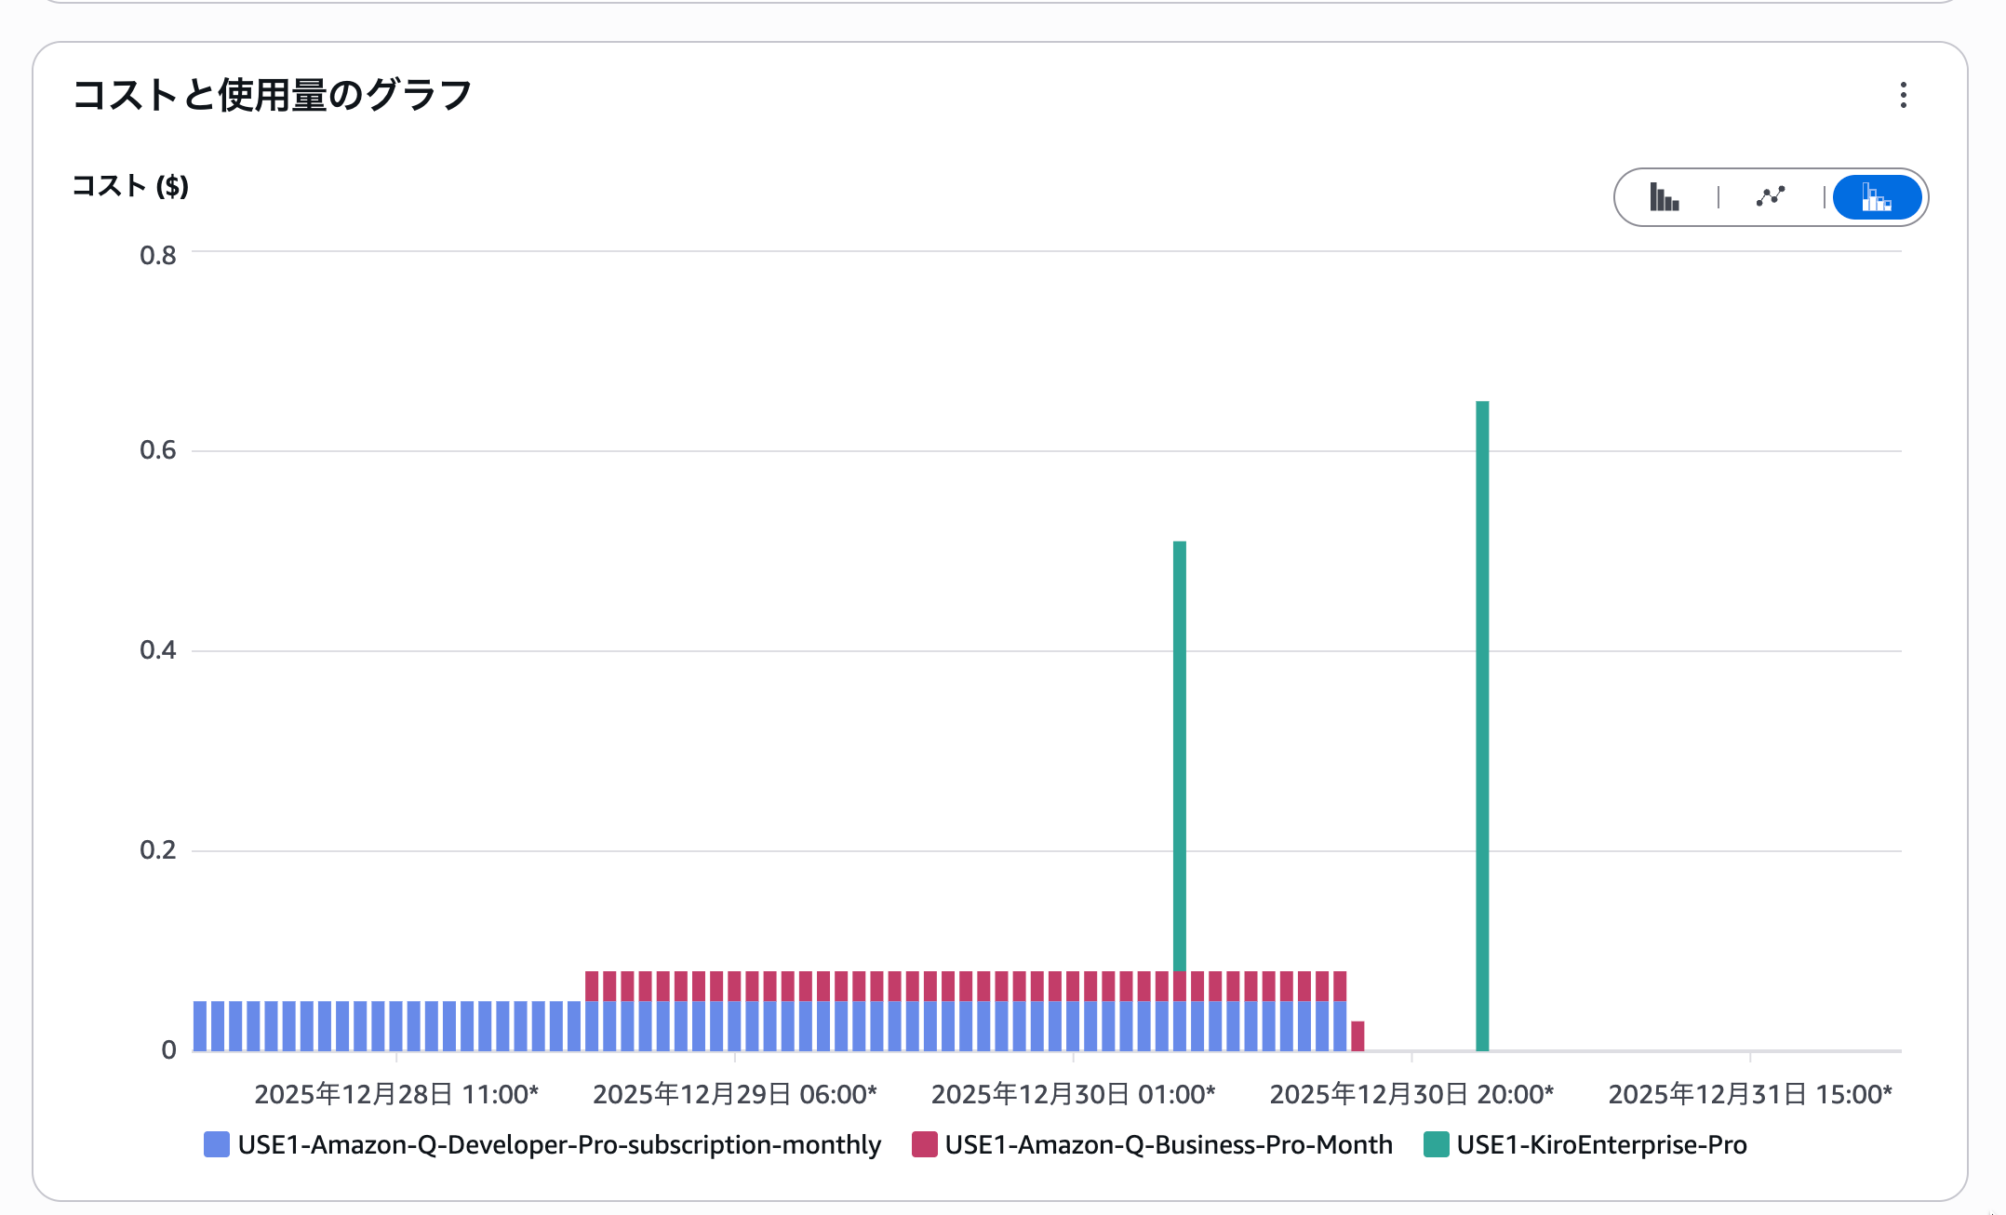Click the 2025年12月29日 06:00 axis label
Image resolution: width=2006 pixels, height=1215 pixels.
[735, 1094]
